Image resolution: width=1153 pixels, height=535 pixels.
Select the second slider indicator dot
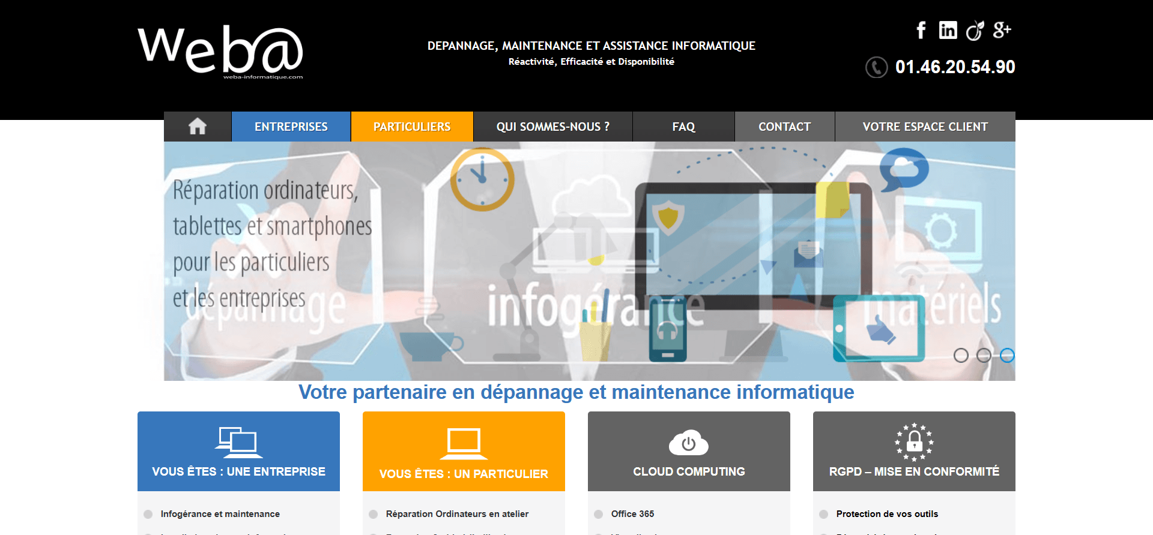coord(984,356)
